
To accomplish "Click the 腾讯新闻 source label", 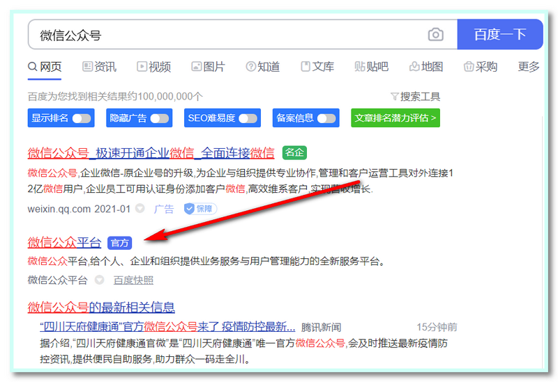I will coord(321,327).
